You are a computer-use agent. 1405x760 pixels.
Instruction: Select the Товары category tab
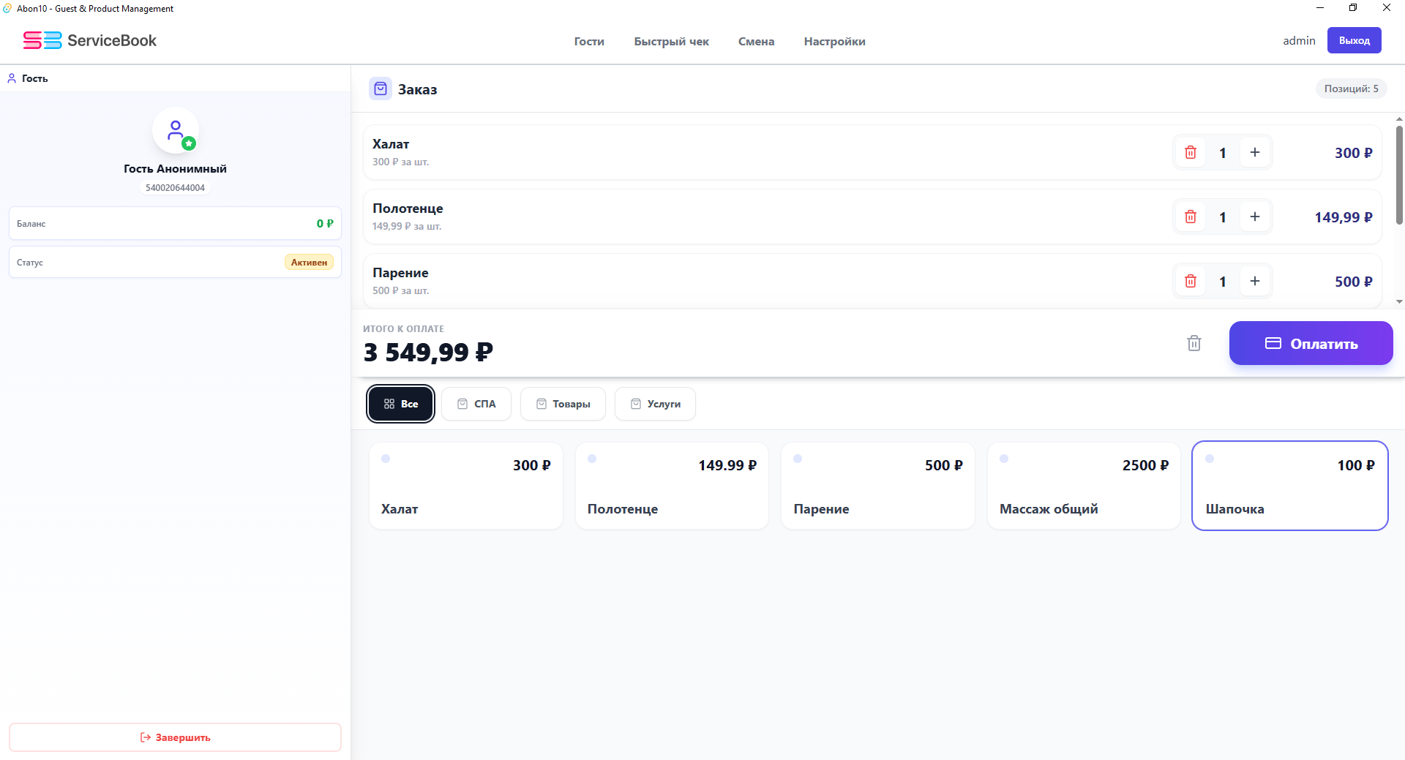pos(563,404)
